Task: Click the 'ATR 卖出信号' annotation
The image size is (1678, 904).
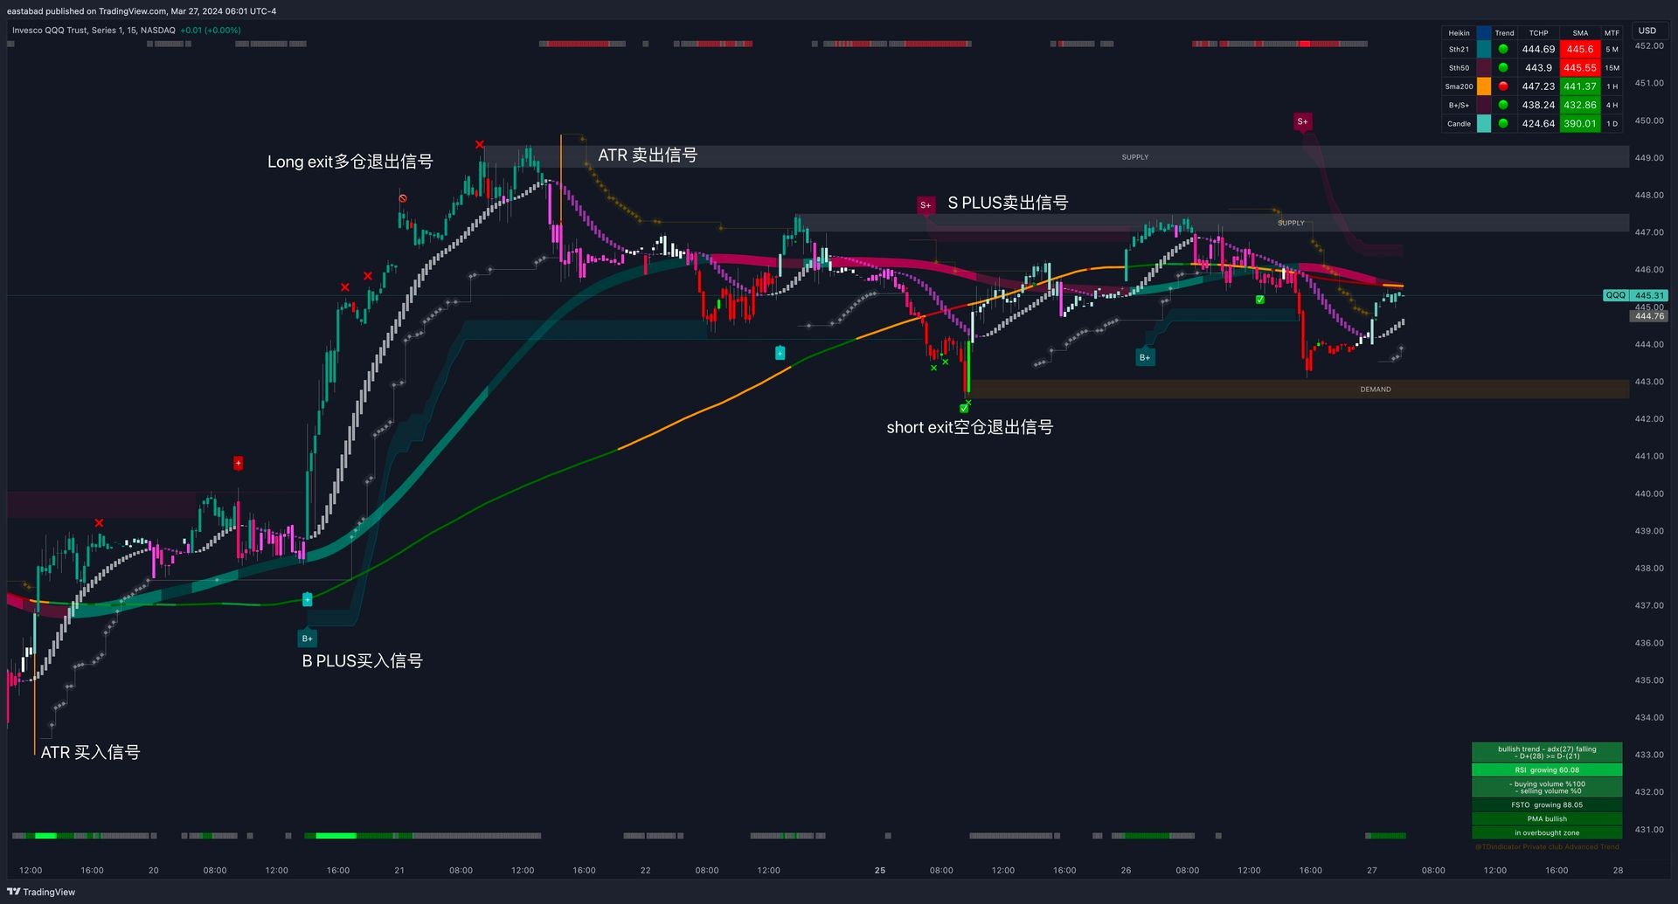Action: [648, 155]
